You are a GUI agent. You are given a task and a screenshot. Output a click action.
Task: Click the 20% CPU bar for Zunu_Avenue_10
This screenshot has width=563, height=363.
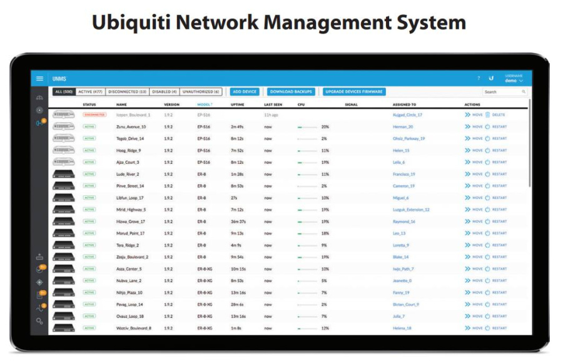(307, 127)
